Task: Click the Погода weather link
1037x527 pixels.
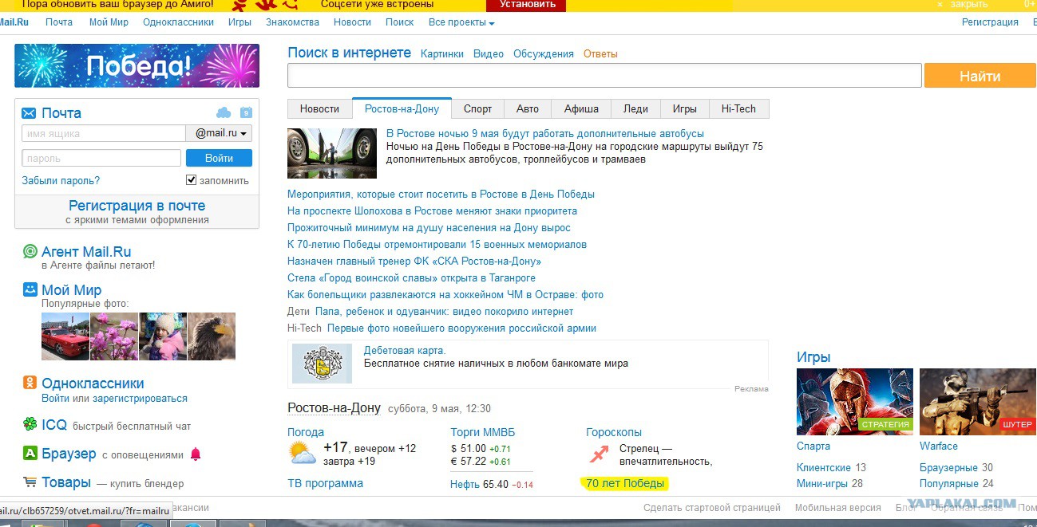Action: pyautogui.click(x=306, y=432)
